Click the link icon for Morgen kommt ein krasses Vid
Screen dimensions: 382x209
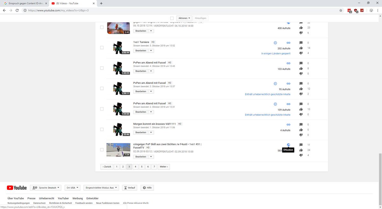click(x=288, y=124)
